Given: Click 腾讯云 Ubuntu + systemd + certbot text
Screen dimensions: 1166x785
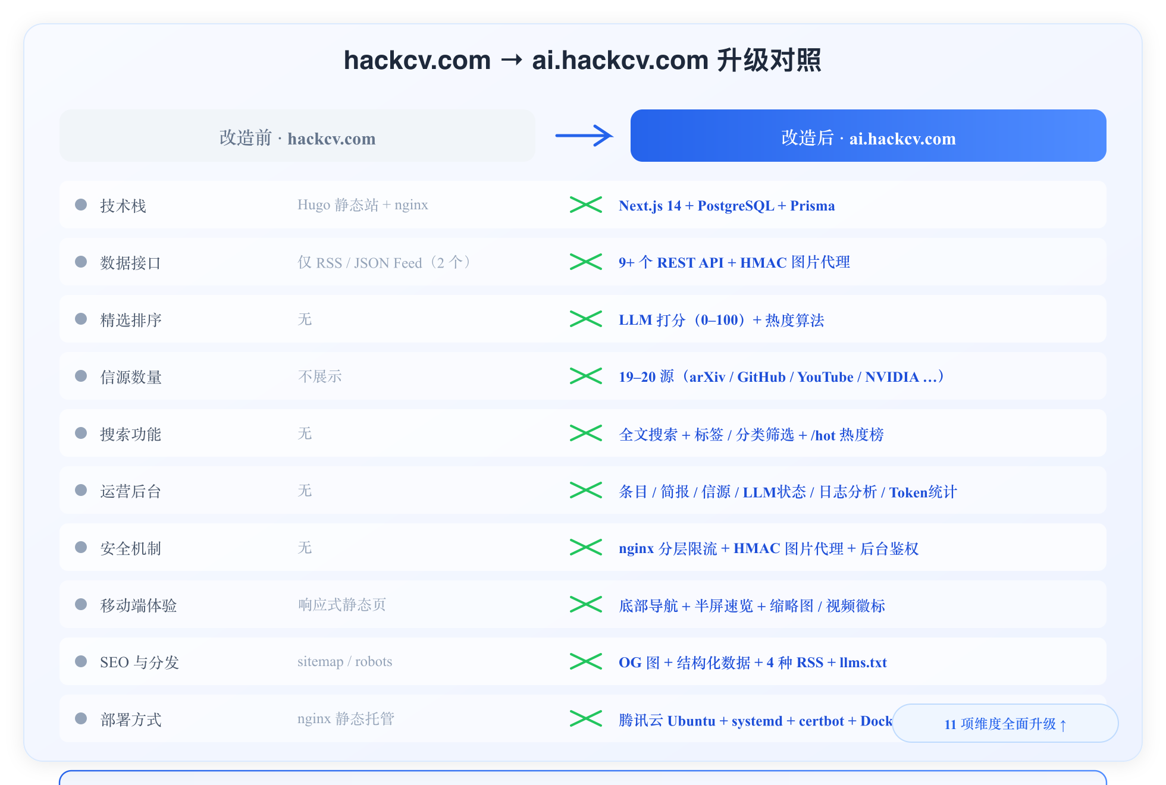Looking at the screenshot, I should tap(756, 721).
